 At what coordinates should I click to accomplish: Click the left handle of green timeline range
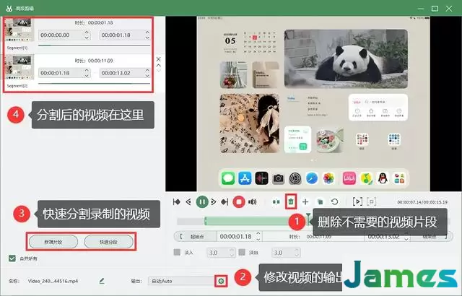point(206,221)
